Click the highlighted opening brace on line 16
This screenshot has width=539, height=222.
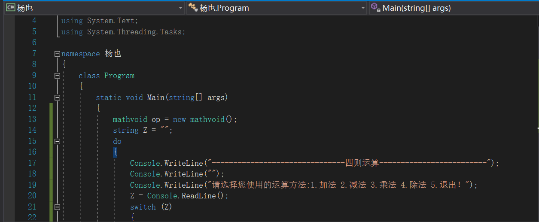coord(115,152)
